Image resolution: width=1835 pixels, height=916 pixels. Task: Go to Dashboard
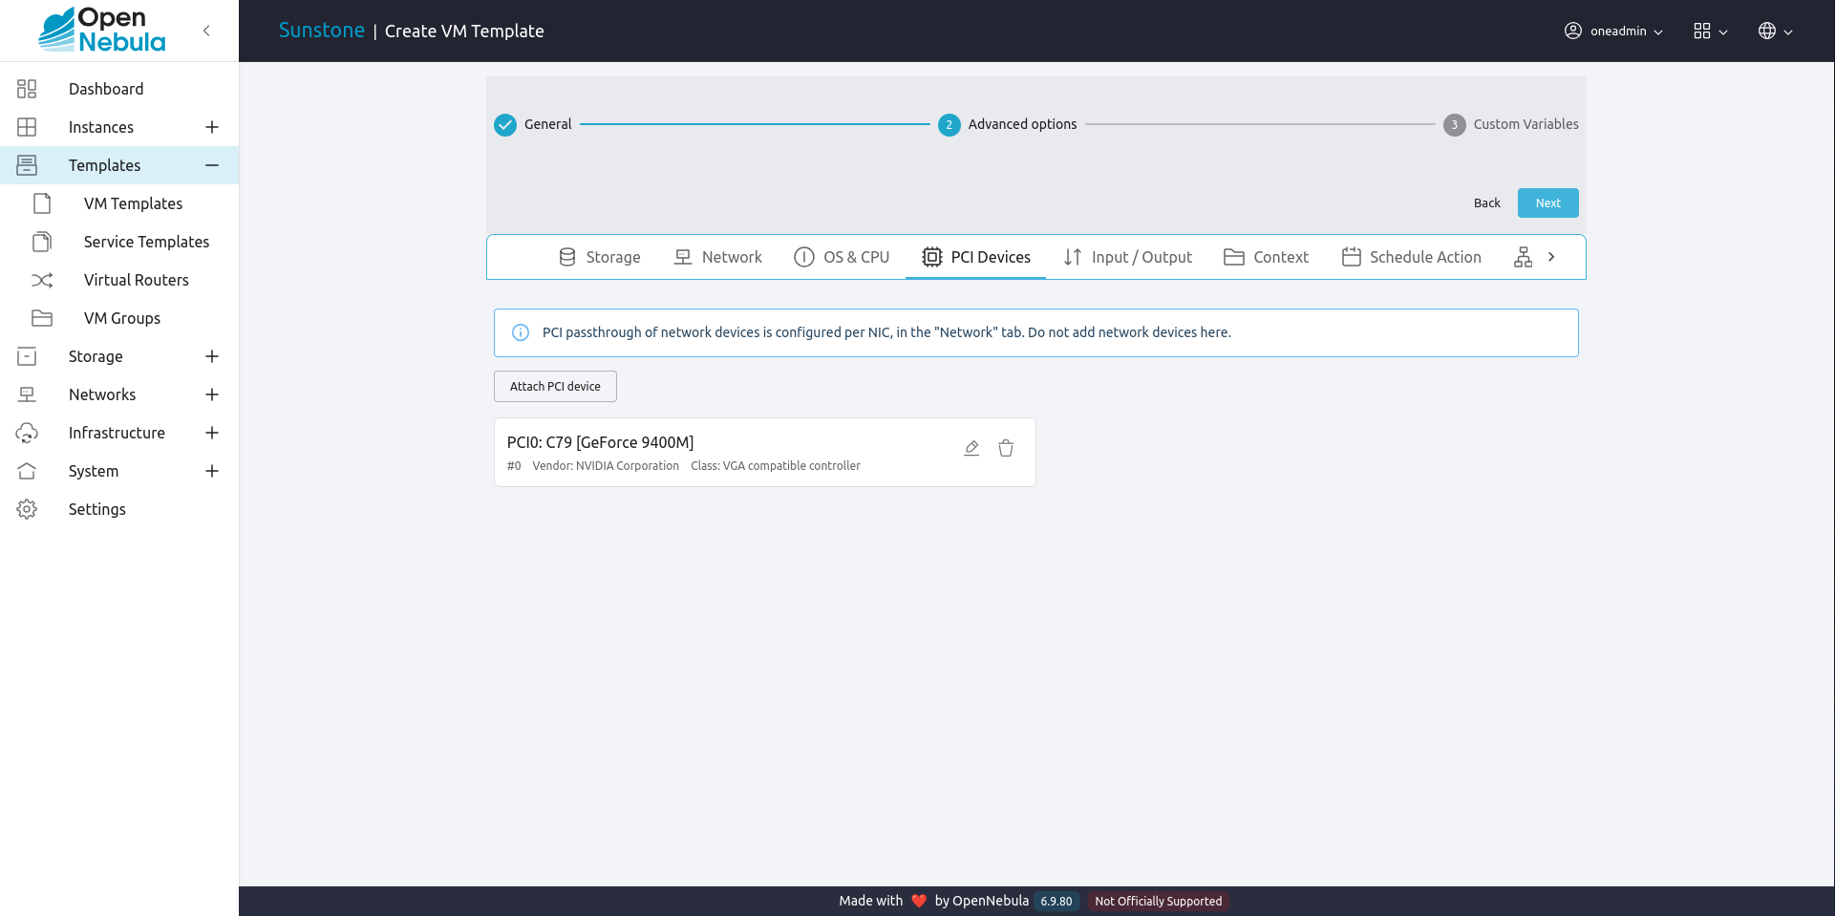[x=106, y=89]
